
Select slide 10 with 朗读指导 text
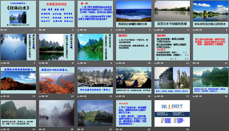pos(134,47)
